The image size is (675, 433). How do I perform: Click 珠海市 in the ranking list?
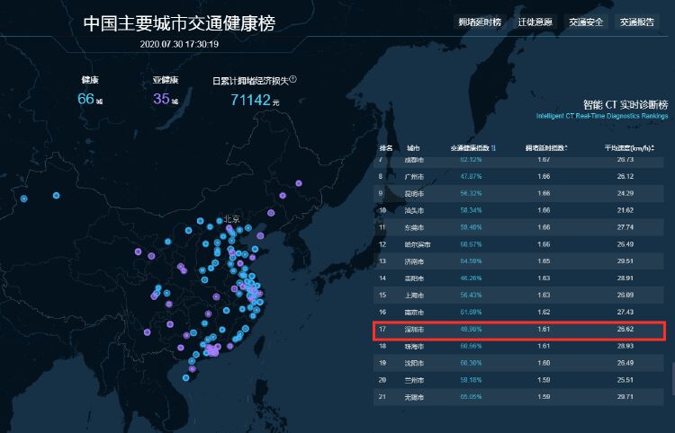click(414, 346)
